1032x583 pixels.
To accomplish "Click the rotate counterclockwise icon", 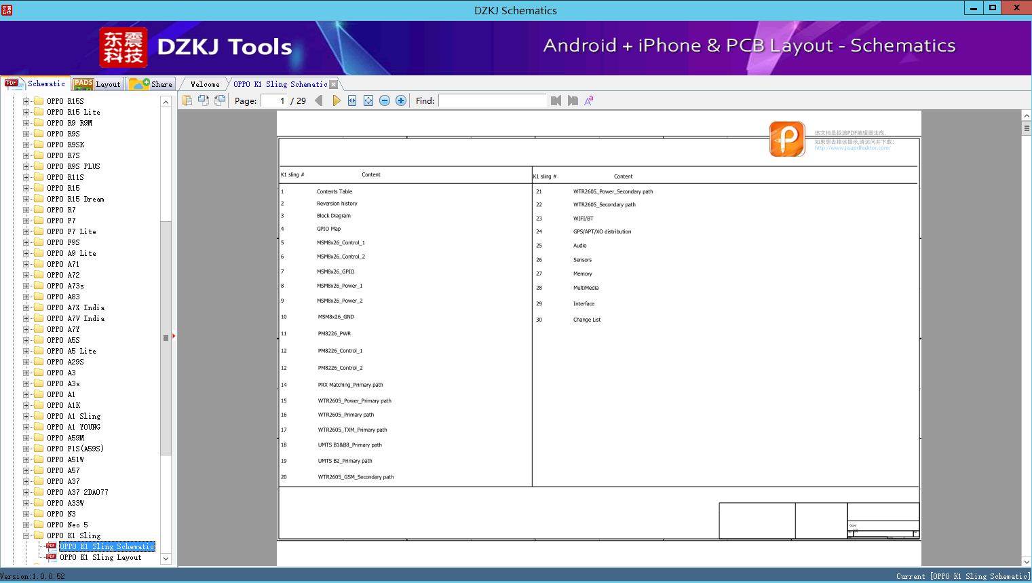I will point(204,100).
